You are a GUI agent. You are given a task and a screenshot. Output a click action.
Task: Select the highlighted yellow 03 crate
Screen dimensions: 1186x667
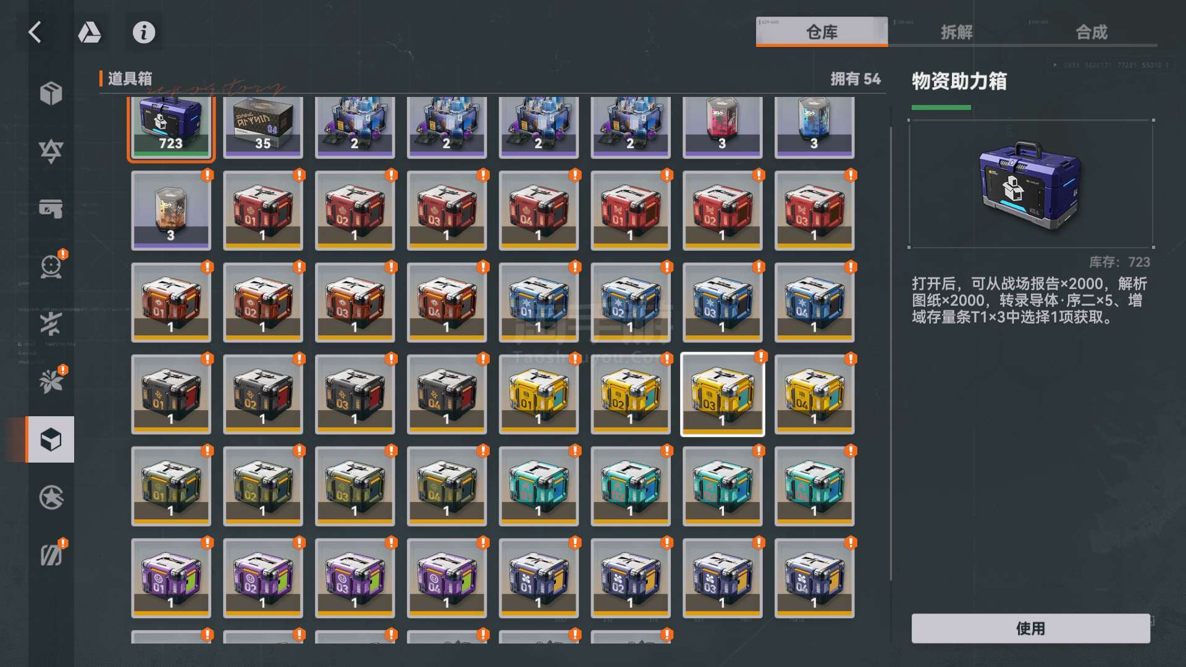pos(722,395)
